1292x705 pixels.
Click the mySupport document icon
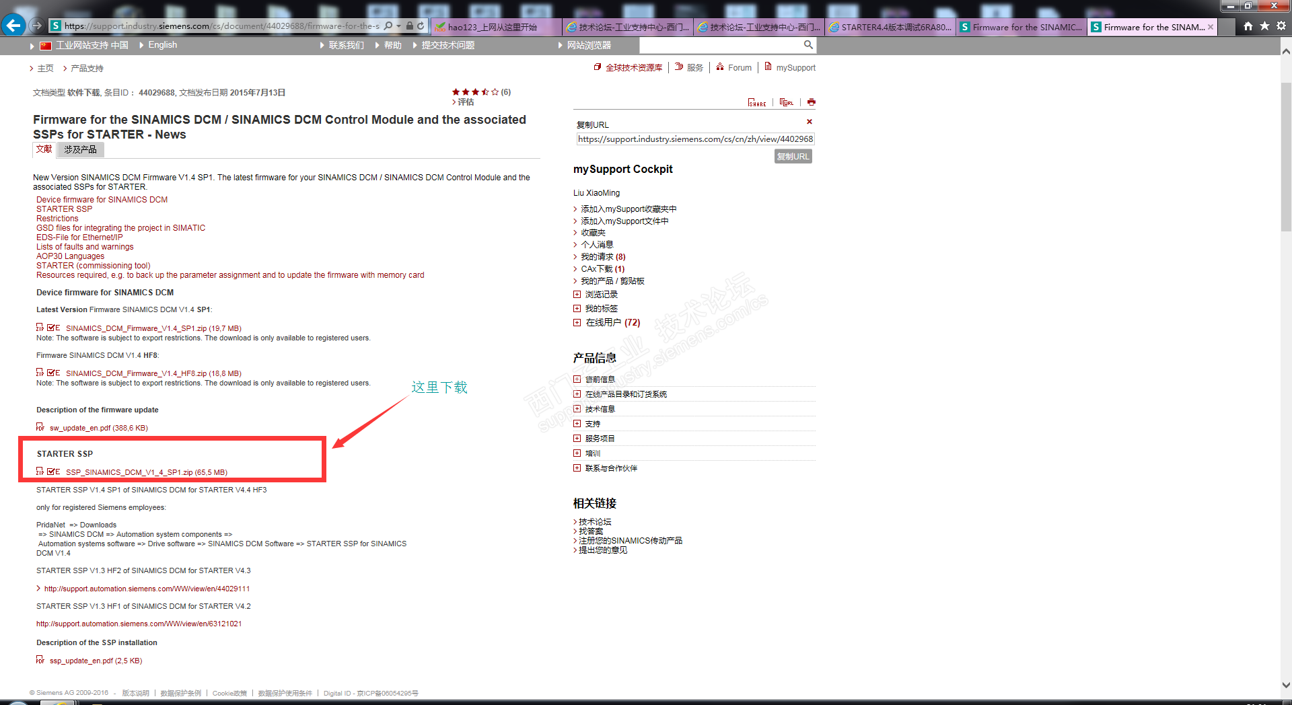point(768,67)
